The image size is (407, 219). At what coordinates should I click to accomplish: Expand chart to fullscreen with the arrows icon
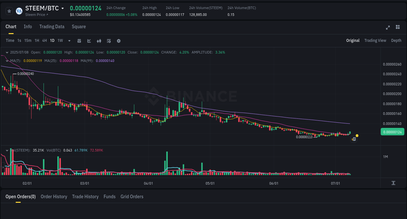coord(387,27)
